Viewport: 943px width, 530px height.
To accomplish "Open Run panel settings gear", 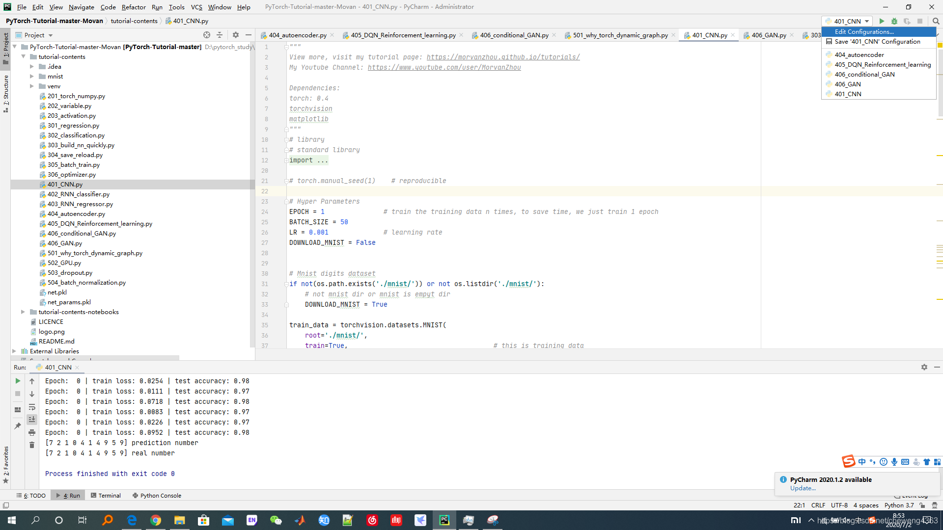I will tap(924, 367).
